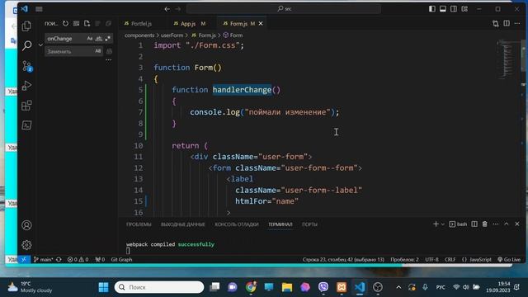Open the ПОРТЫ panel tab
This screenshot has height=297, width=528.
point(309,224)
